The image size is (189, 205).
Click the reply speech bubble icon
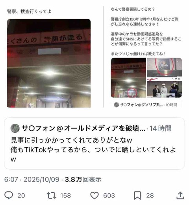pos(9,195)
